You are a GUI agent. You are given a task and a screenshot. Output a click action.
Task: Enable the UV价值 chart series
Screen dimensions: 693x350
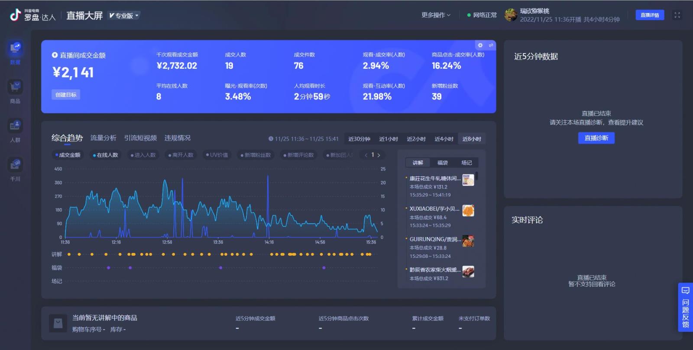point(217,155)
